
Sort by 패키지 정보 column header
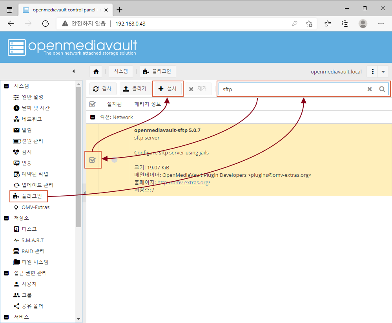coord(148,104)
